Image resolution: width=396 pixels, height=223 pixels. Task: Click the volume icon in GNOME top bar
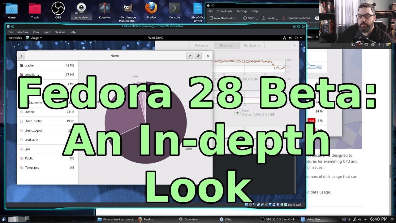coord(290,38)
